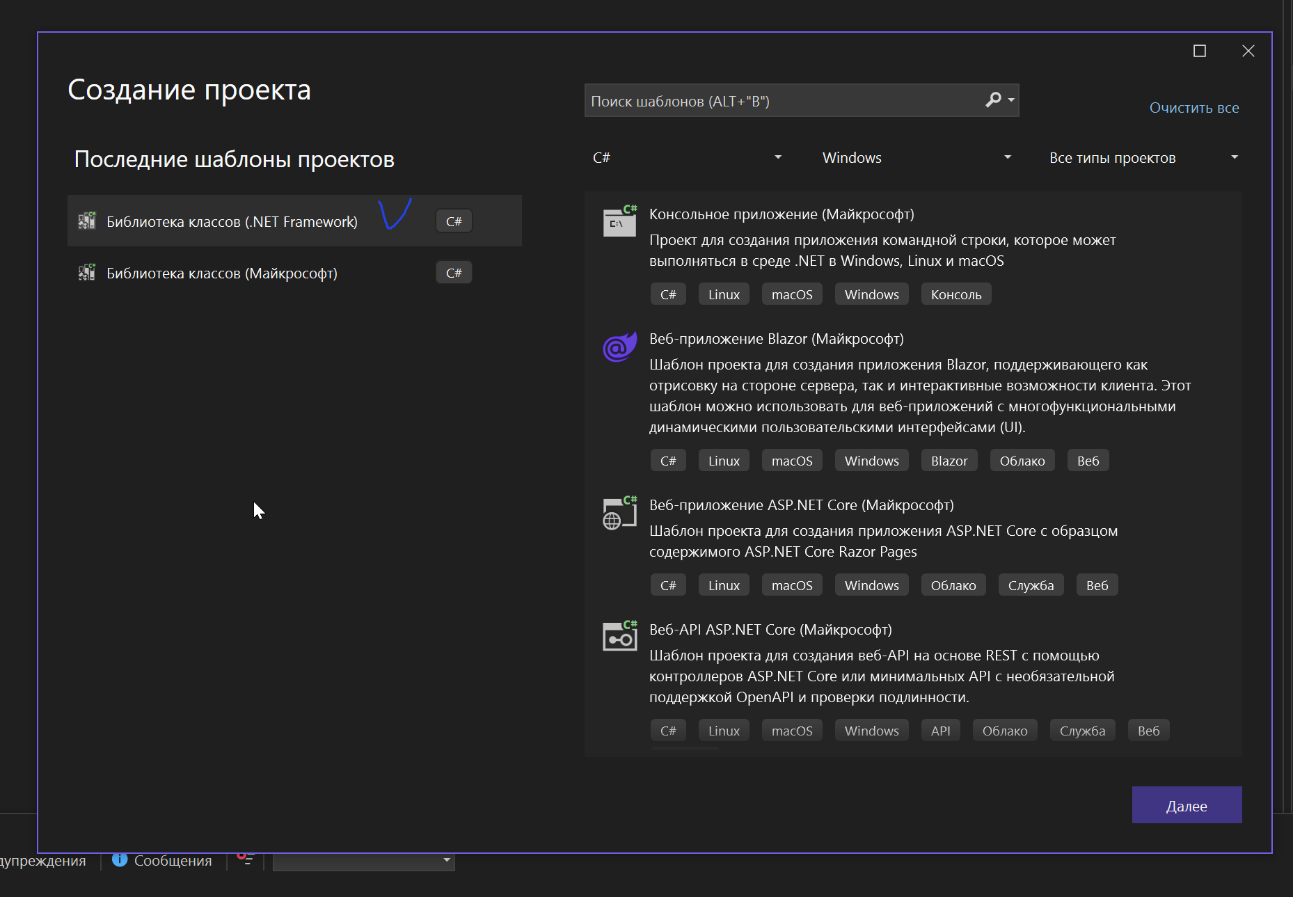Select "Консольное приложение (Майкрософт)" template title
Screen dimensions: 1293x897
782,214
